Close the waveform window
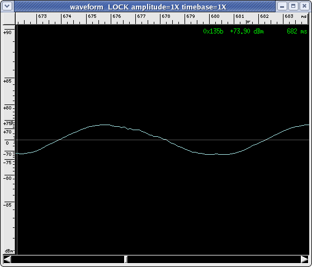 [x=304, y=6]
